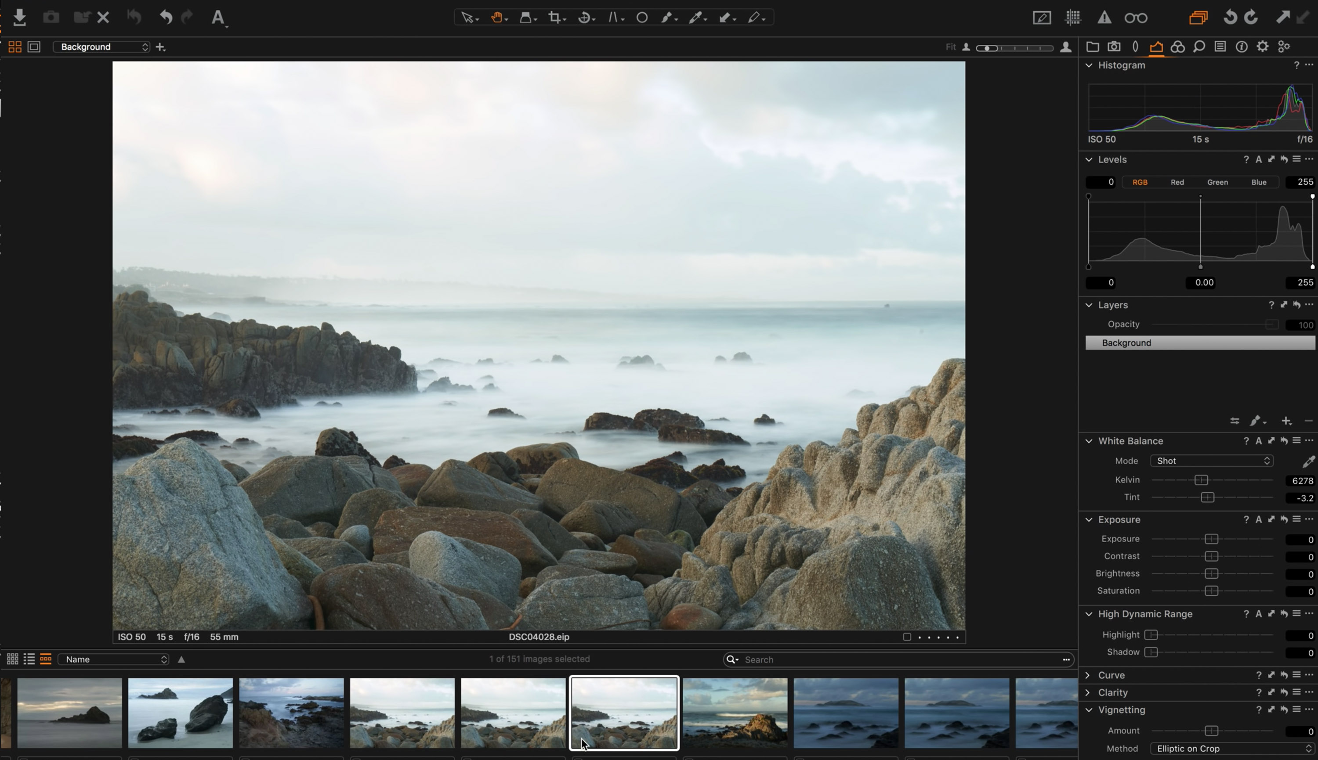The width and height of the screenshot is (1318, 760).
Task: Select the Background layer row
Action: (1199, 343)
